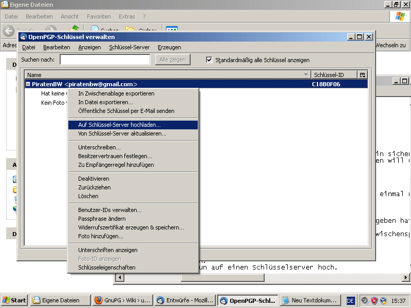
Task: Choose 'In Datei exportieren...'
Action: 133,102
